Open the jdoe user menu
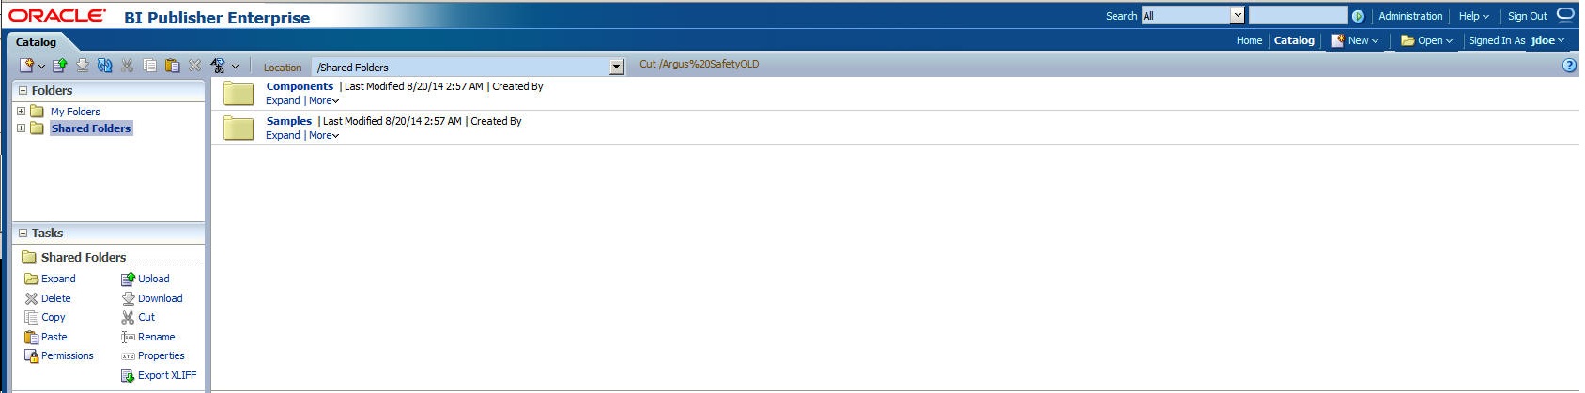Image resolution: width=1585 pixels, height=393 pixels. point(1547,40)
